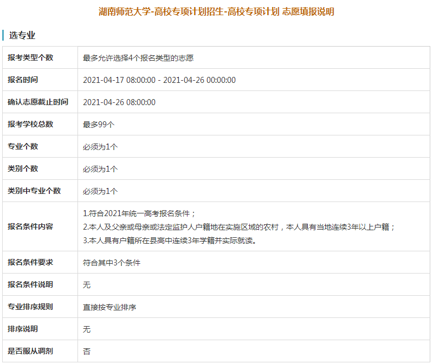The width and height of the screenshot is (433, 364).
Task: Click condition 2 about 户籍地在实施区域的农村
Action: coord(239,227)
